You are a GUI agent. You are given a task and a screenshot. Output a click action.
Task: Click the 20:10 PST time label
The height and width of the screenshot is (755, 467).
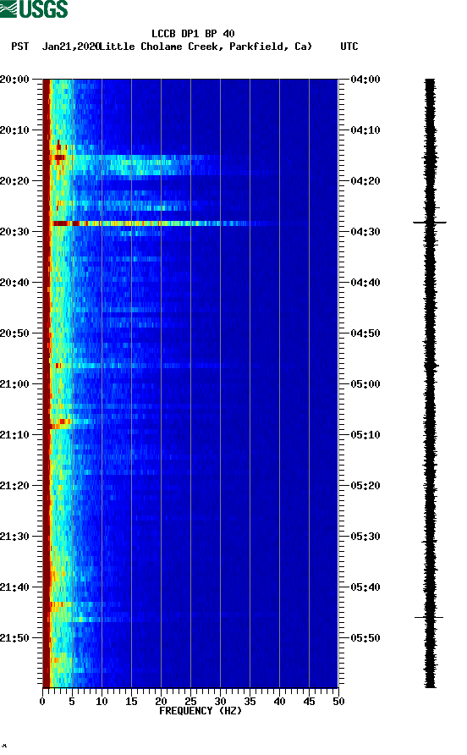pyautogui.click(x=14, y=130)
